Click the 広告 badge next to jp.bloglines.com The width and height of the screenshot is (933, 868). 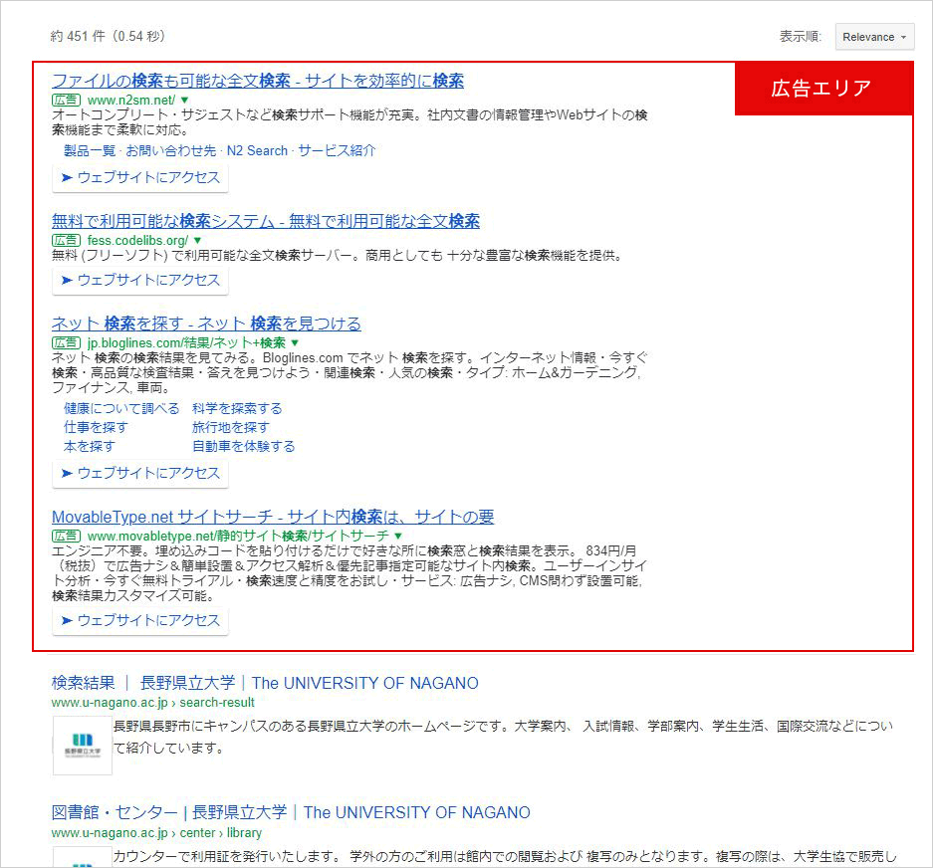pos(66,342)
